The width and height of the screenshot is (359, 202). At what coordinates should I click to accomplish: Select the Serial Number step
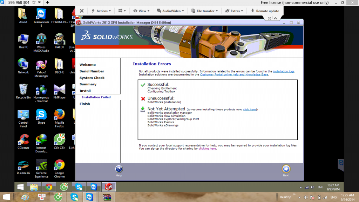pos(92,71)
